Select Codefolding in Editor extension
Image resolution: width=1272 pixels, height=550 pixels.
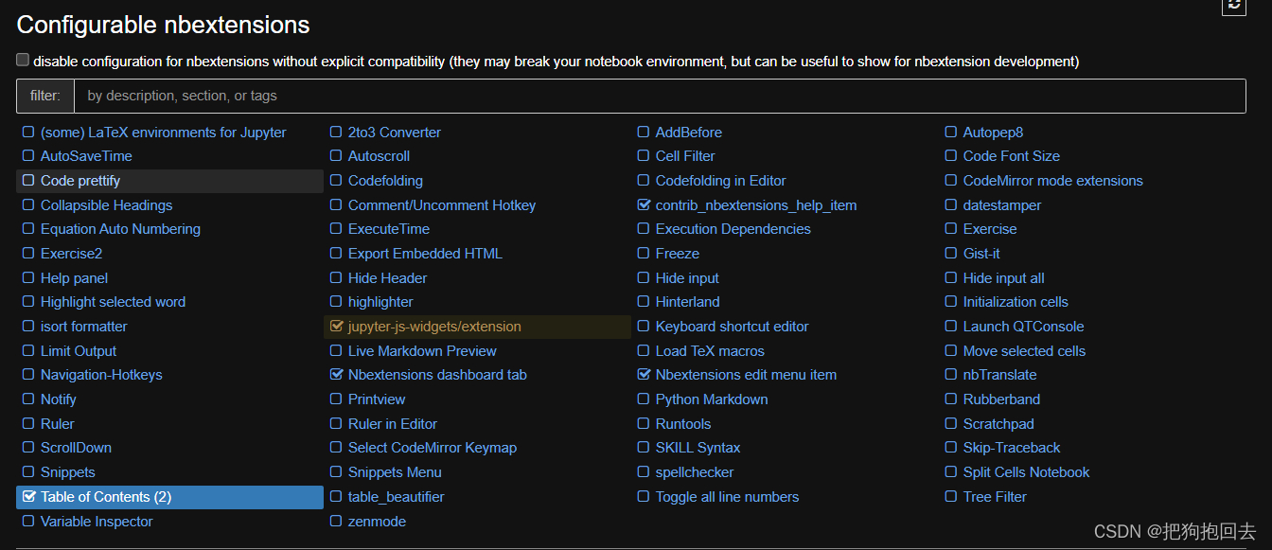(x=721, y=181)
